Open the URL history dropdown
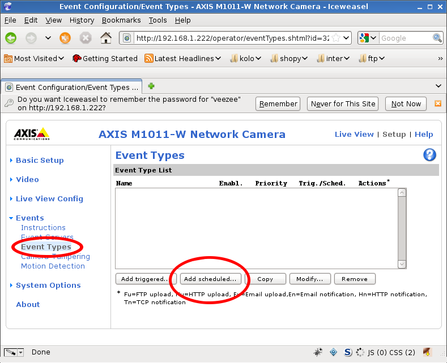This screenshot has height=363, width=447. pos(346,38)
